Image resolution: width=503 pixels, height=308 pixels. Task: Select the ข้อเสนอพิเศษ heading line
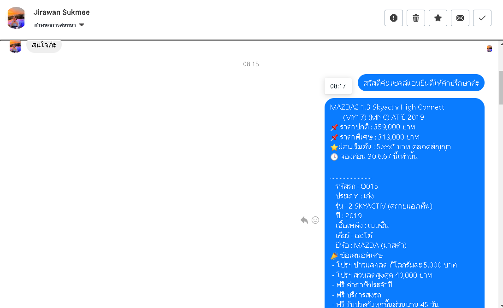click(x=357, y=256)
